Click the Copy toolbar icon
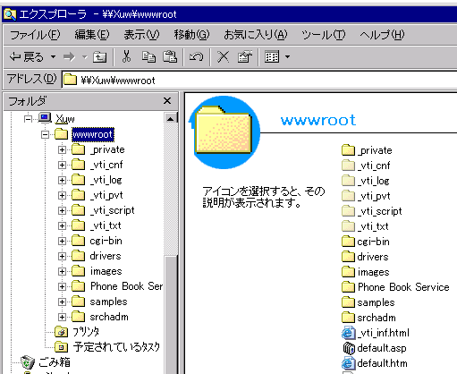 [148, 56]
